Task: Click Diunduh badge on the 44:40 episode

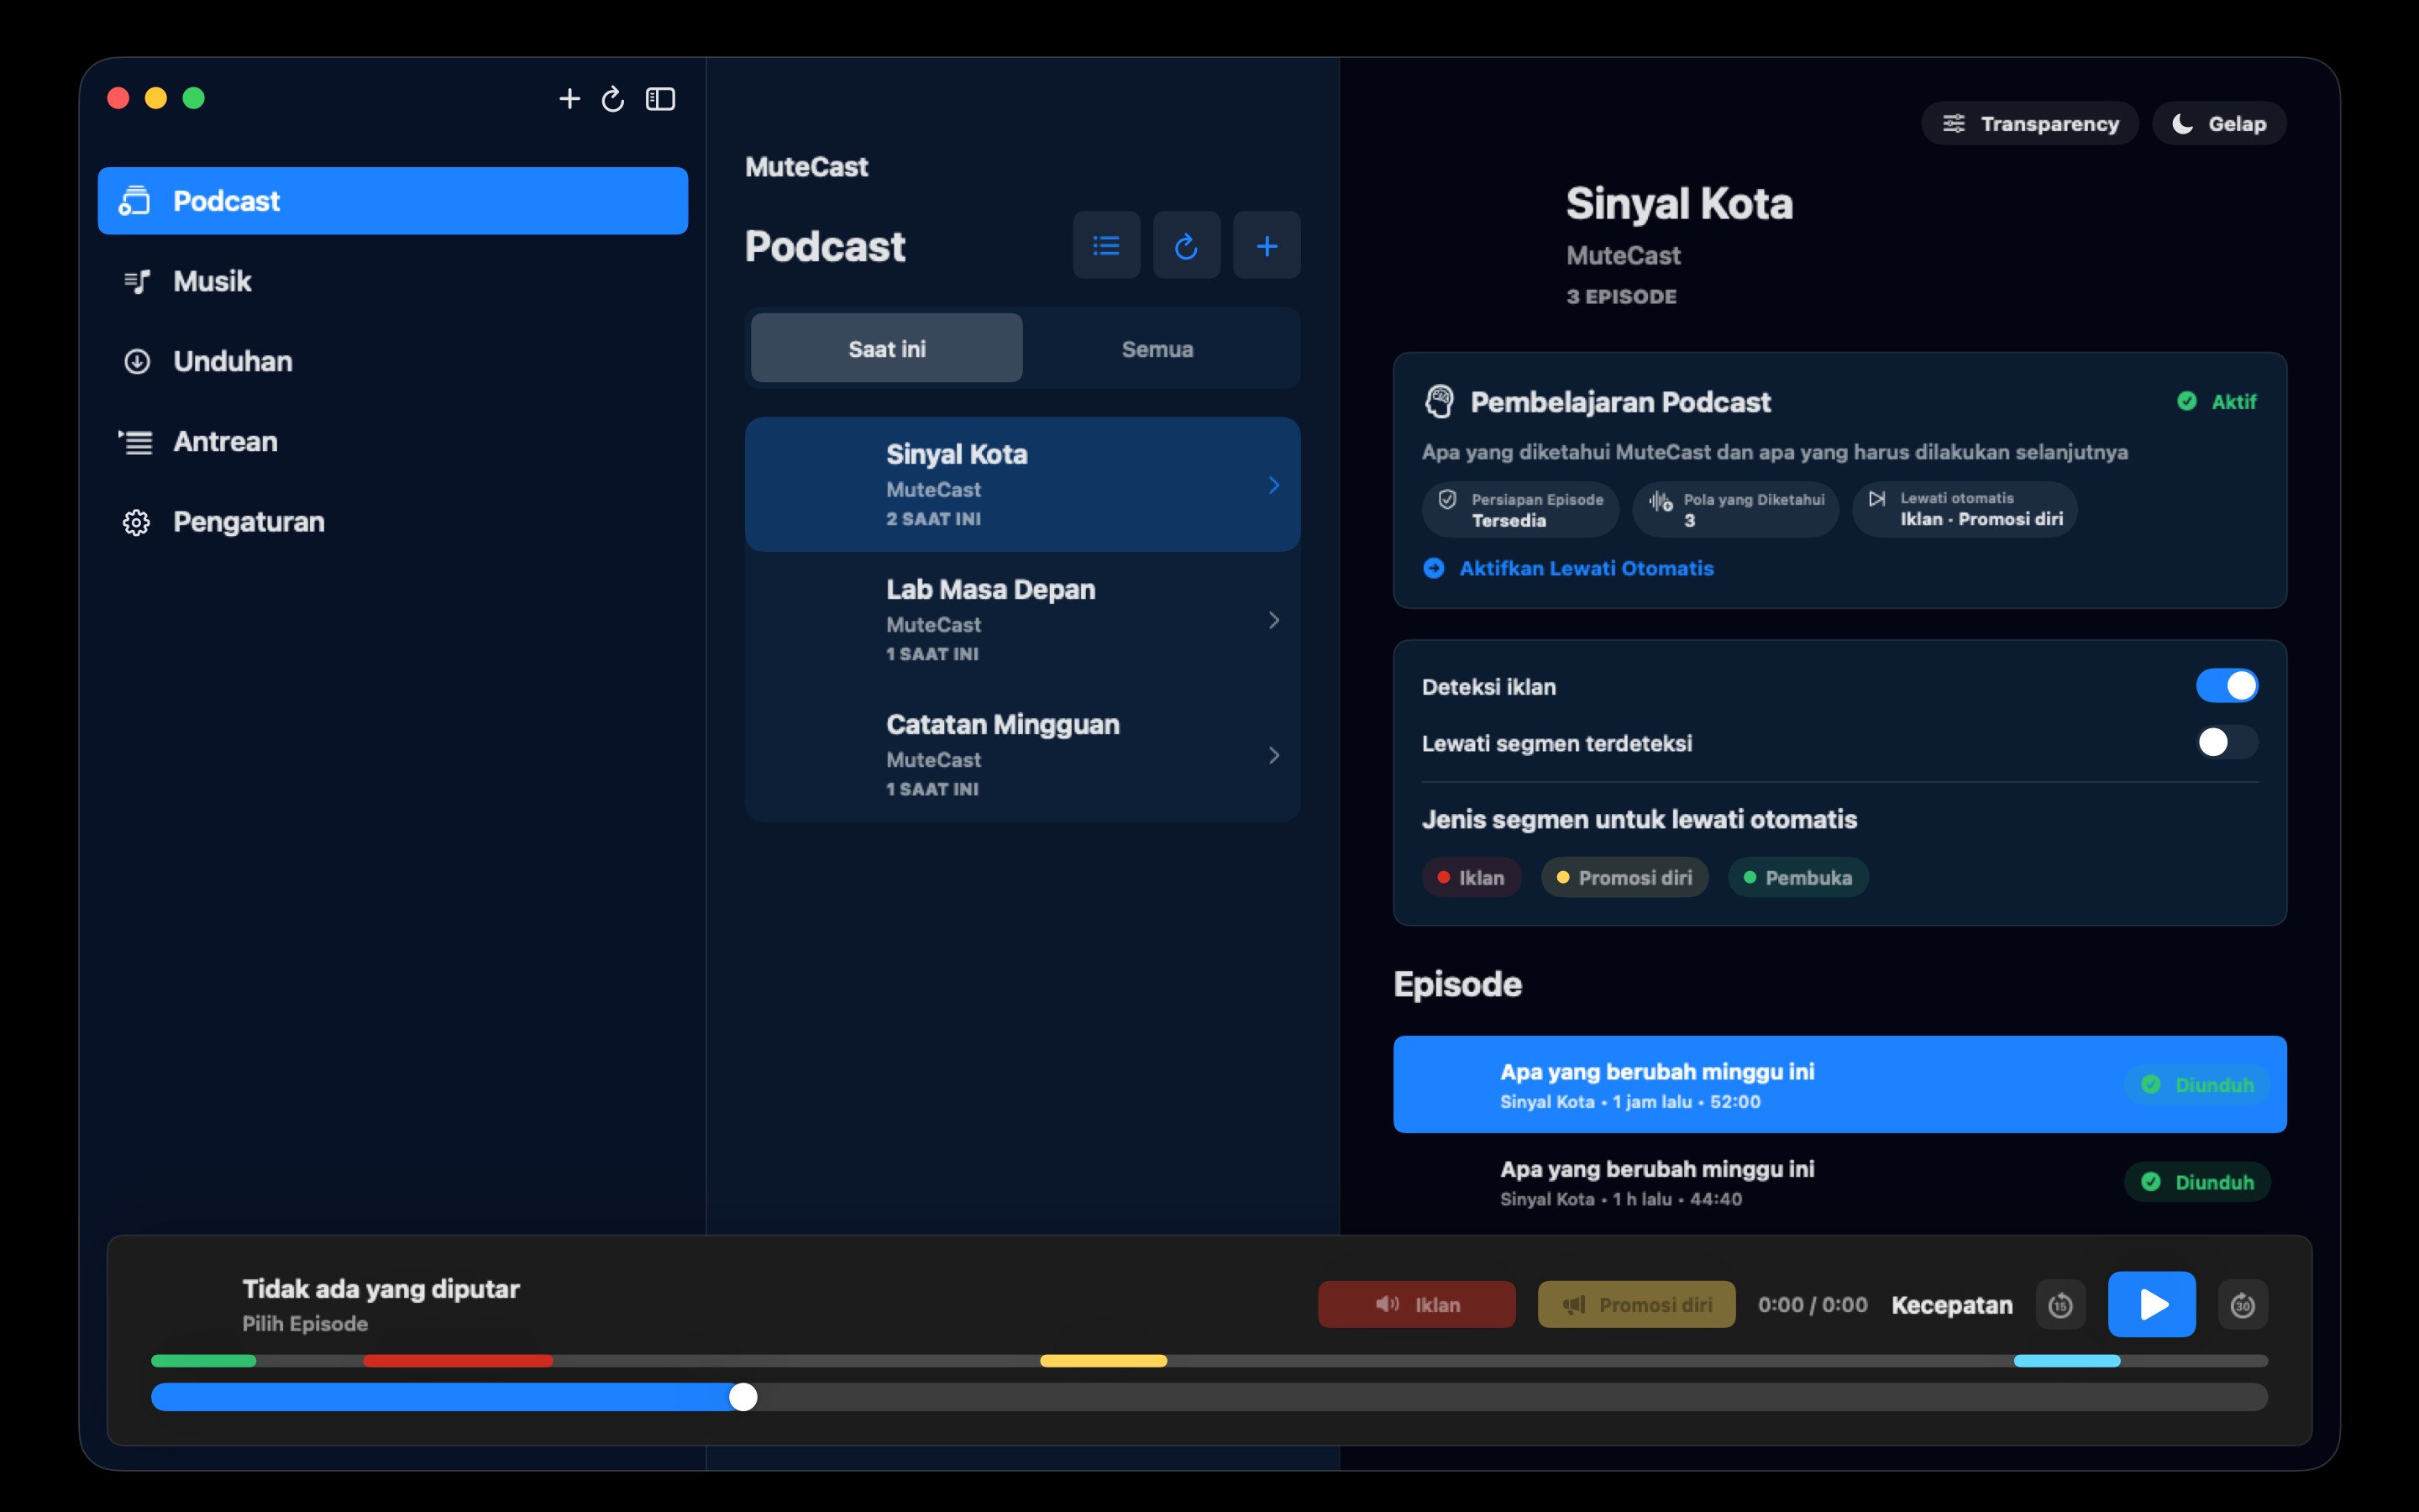Action: (2197, 1182)
